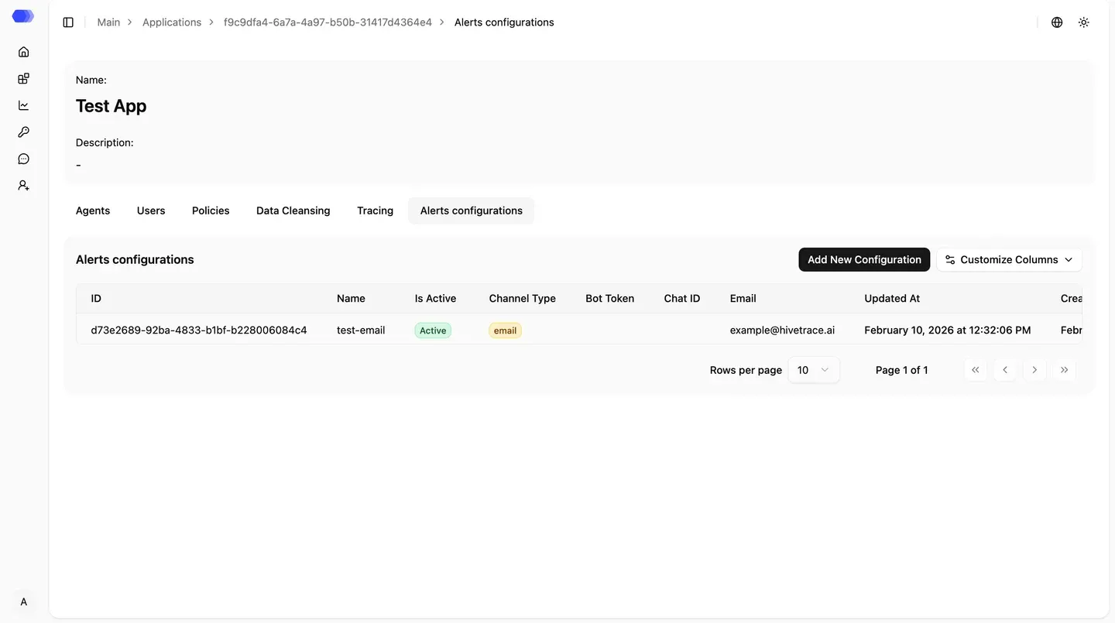Open the analytics chart sidebar icon

[x=24, y=105]
